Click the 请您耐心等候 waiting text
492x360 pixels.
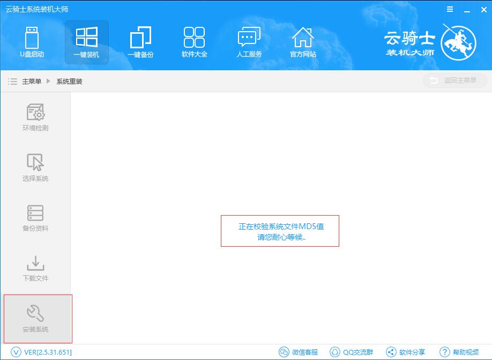click(x=281, y=237)
